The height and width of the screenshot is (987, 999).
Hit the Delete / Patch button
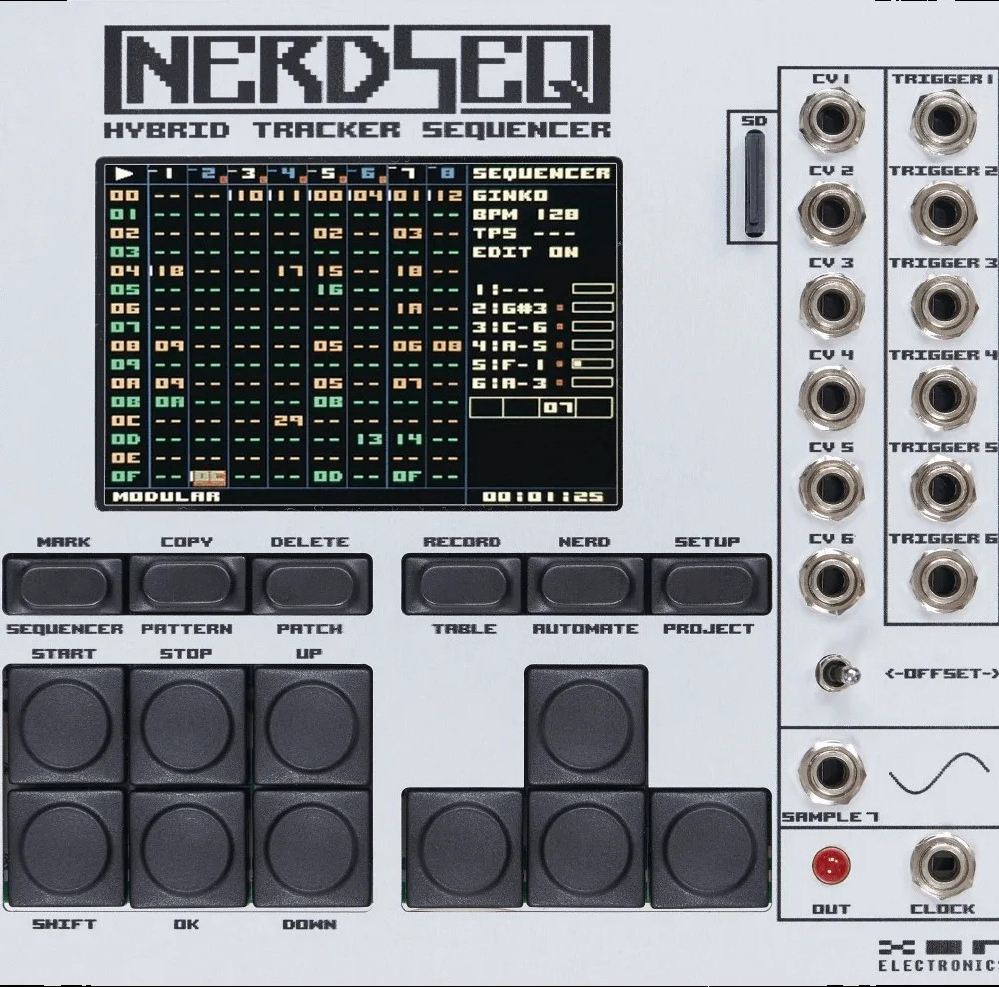[x=309, y=585]
